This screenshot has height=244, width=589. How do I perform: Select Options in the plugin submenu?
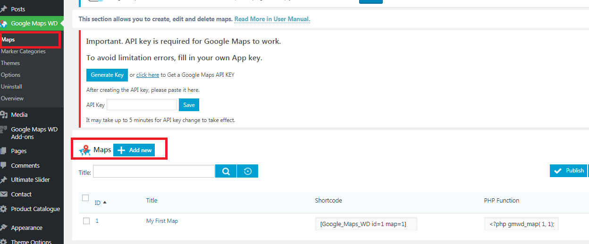(11, 75)
